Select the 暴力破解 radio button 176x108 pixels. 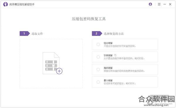[x=98, y=82]
